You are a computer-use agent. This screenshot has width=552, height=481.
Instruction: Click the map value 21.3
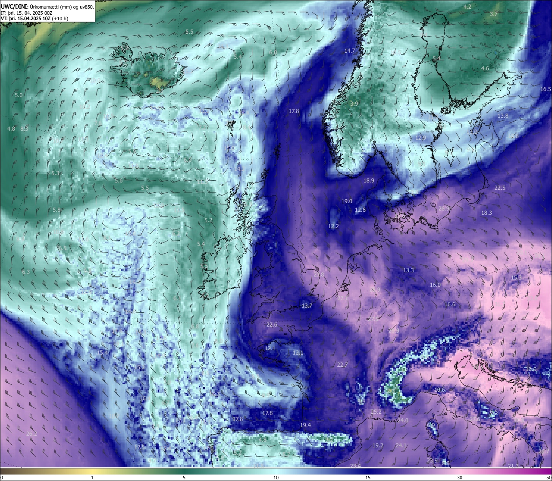coord(514,465)
